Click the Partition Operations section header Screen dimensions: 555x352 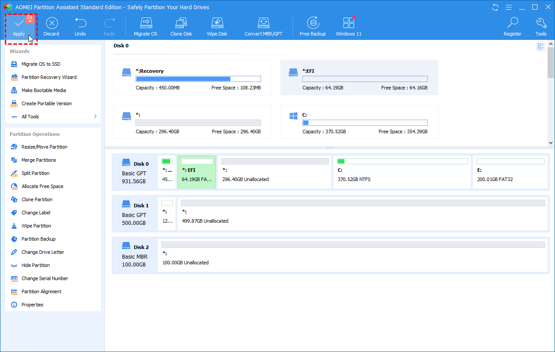(x=35, y=134)
